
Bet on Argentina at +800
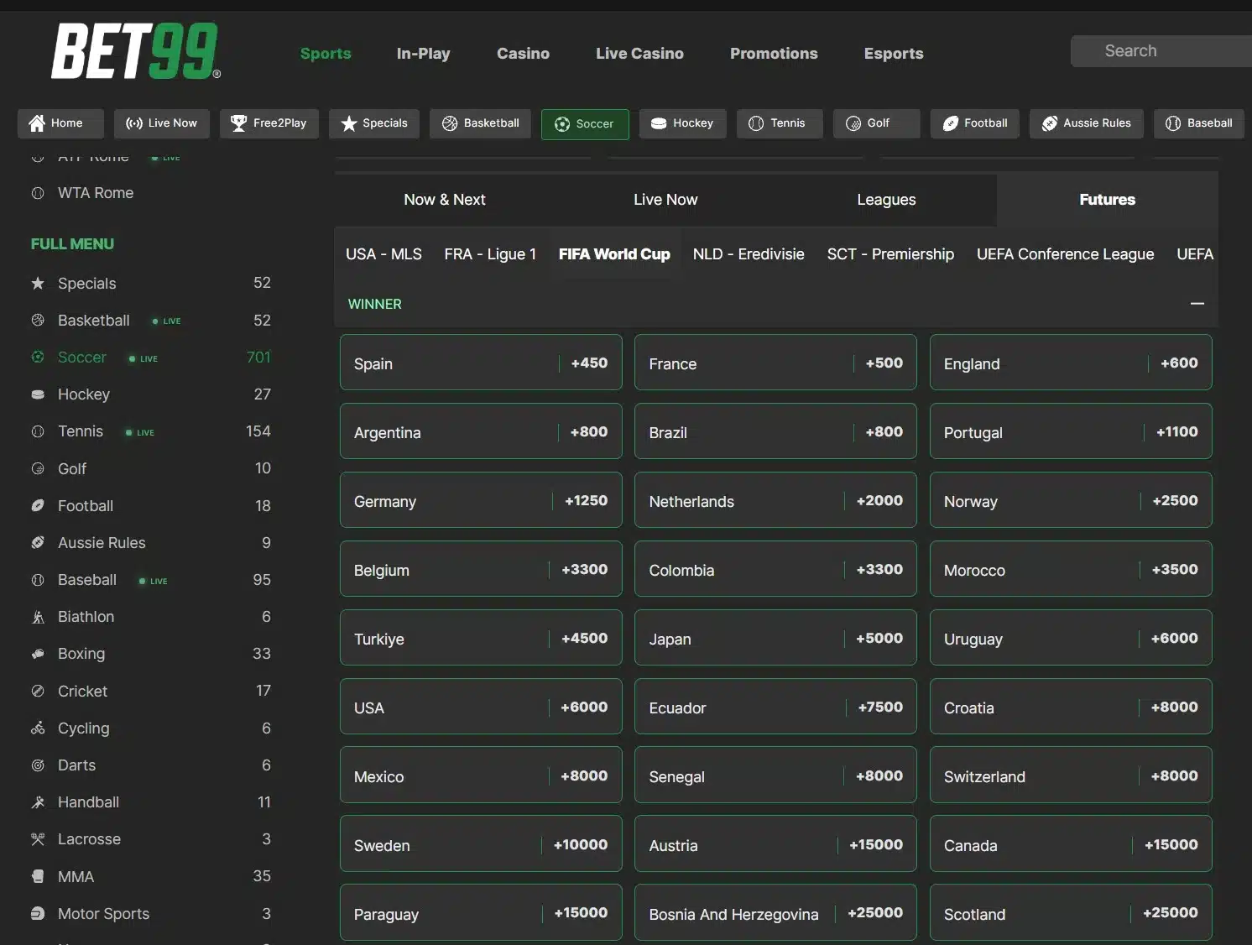coord(481,431)
